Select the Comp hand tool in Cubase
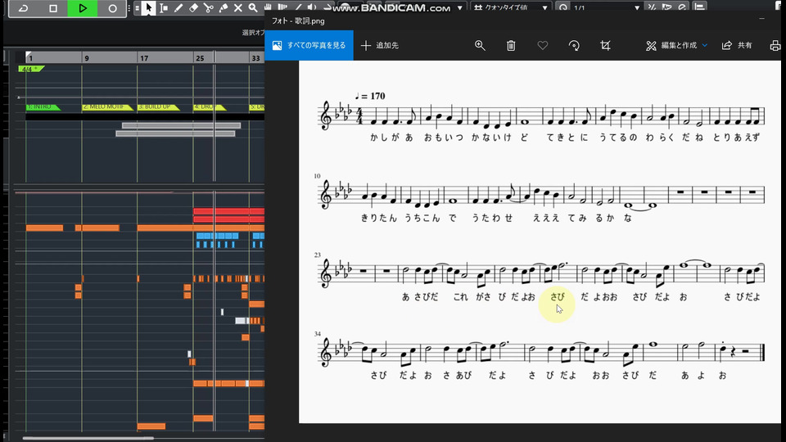 [x=269, y=7]
